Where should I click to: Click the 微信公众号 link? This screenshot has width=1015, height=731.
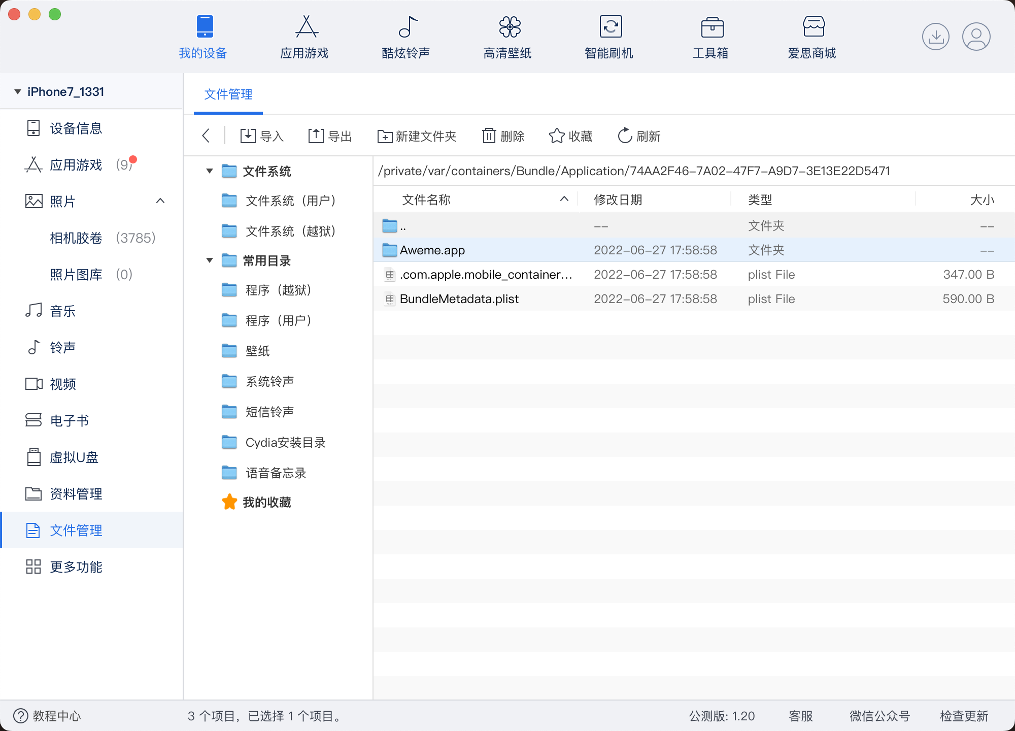[880, 716]
